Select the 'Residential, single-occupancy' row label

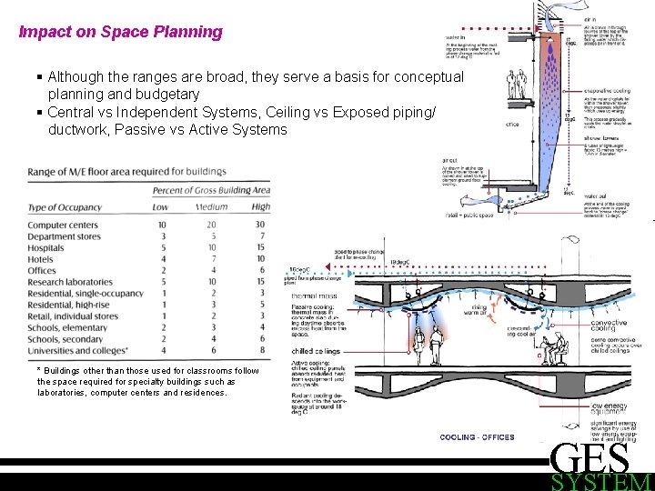point(86,294)
